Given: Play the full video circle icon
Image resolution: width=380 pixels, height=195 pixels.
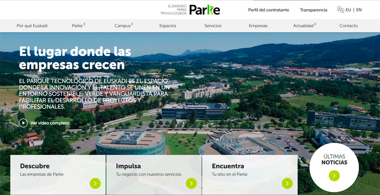Looking at the screenshot, I should [x=23, y=123].
